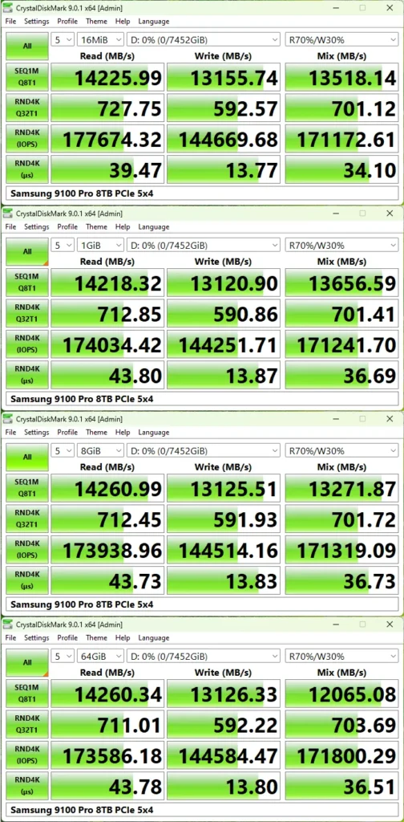Open R70%/W30% mix dropdown in the 64GiB window
This screenshot has height=822, width=404.
point(341,657)
